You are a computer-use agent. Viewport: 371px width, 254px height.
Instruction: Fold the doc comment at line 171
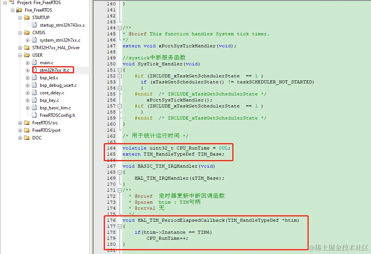click(x=120, y=190)
